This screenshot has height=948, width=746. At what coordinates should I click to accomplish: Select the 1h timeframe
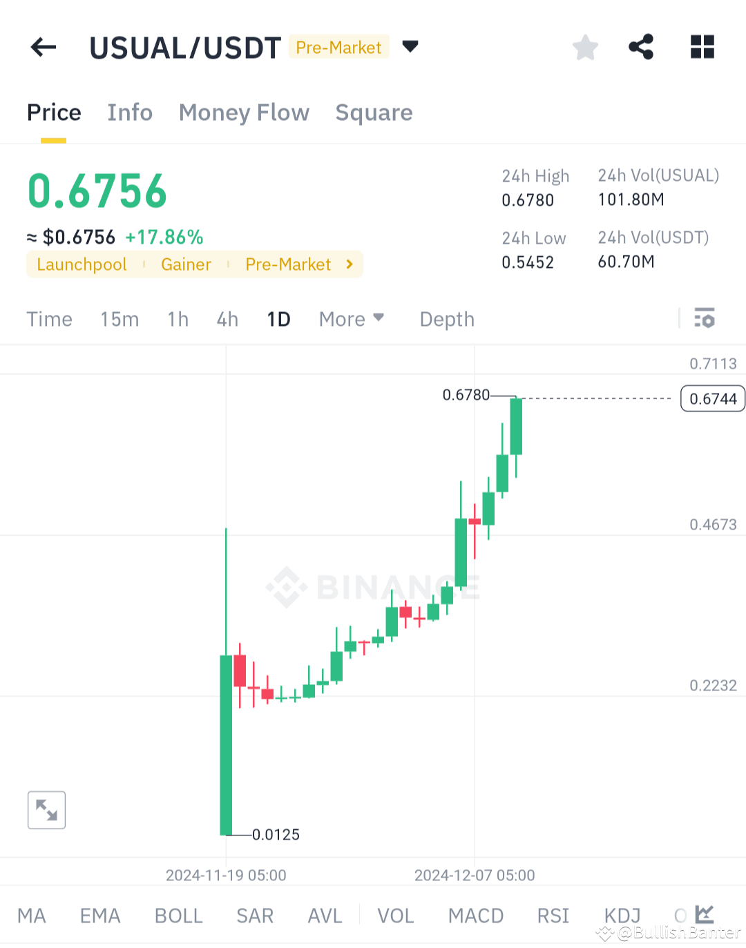click(177, 319)
